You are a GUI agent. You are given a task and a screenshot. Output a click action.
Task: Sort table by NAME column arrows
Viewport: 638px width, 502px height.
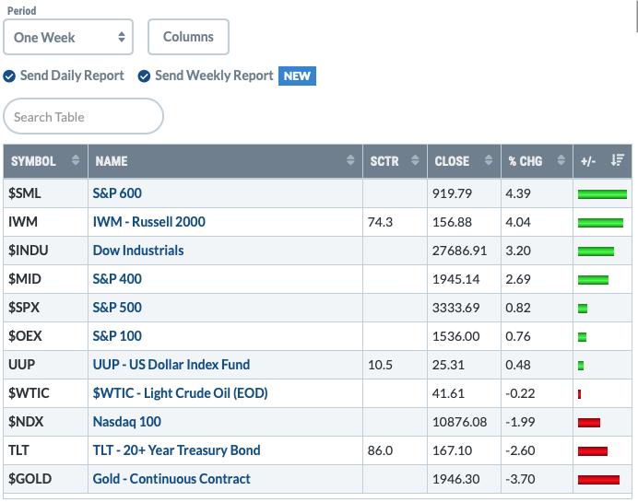click(350, 160)
